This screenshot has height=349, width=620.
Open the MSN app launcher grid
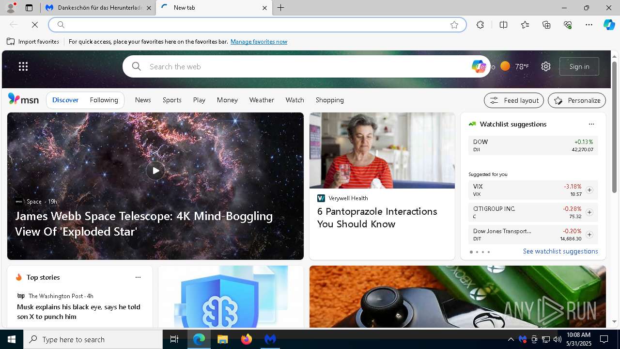[x=23, y=66]
